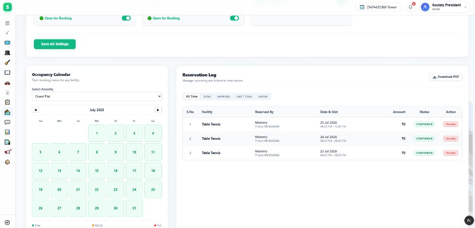Open the notifications bell
The width and height of the screenshot is (475, 228).
click(411, 7)
